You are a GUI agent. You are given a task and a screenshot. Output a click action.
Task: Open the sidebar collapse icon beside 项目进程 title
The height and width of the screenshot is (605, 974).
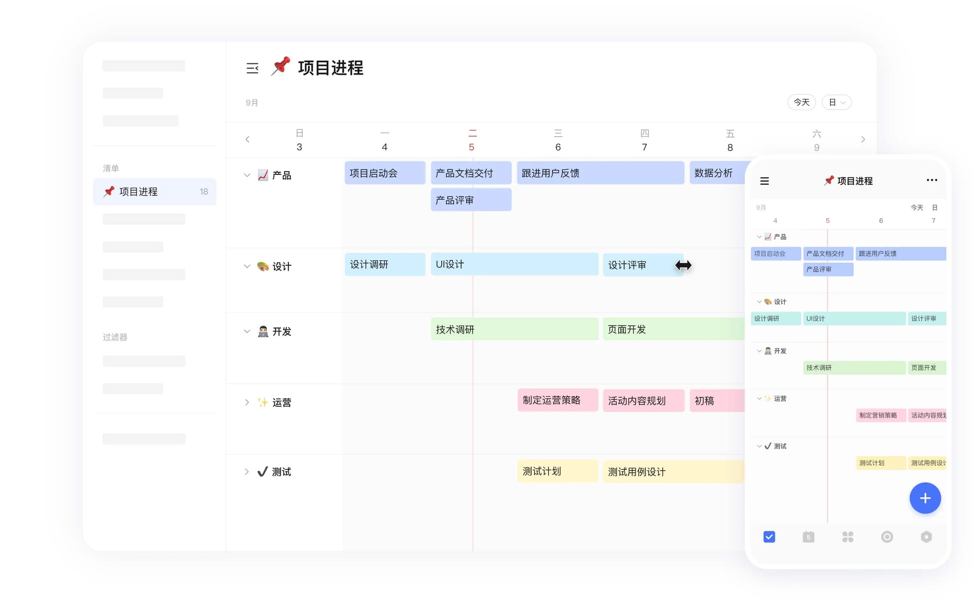pyautogui.click(x=253, y=68)
